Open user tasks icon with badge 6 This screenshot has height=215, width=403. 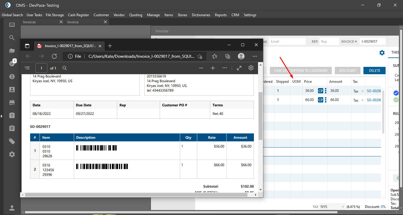(12, 63)
